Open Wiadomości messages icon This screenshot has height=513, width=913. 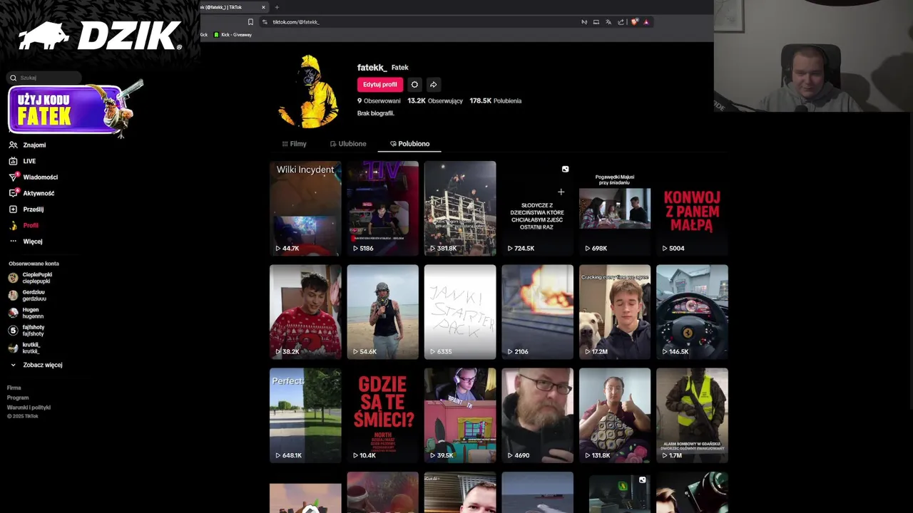13,177
